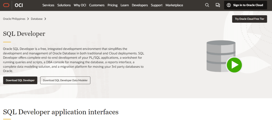Open the Services menu
The image size is (272, 127).
48,5
